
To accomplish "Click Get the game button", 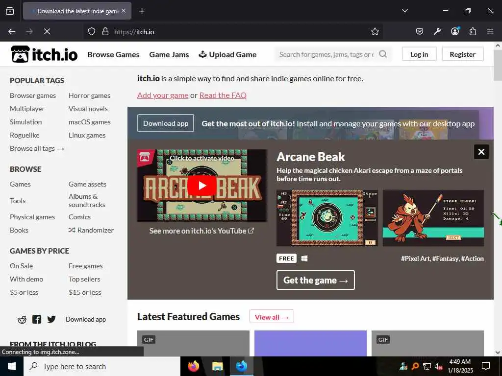I will coord(315,280).
